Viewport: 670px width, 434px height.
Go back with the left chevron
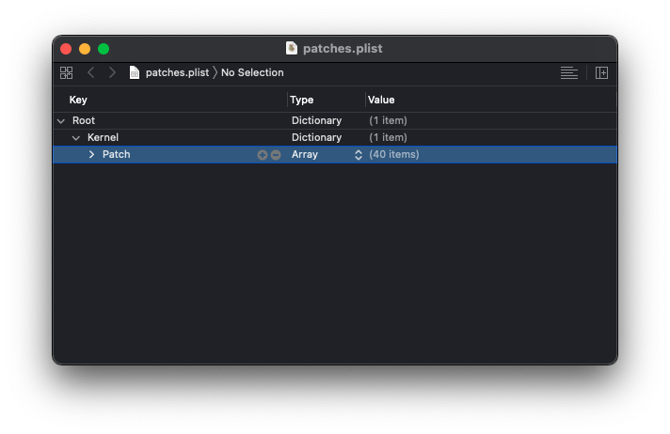click(90, 72)
